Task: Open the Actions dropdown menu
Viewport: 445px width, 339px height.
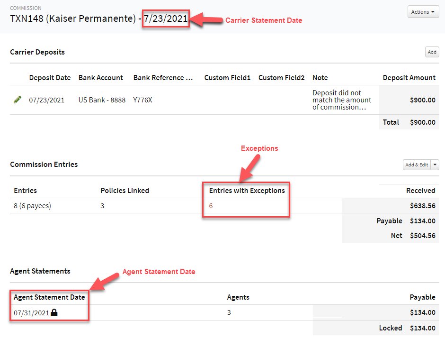Action: click(x=423, y=11)
